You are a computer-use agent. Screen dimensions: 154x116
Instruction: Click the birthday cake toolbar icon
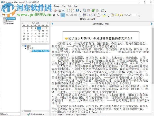[97, 10]
